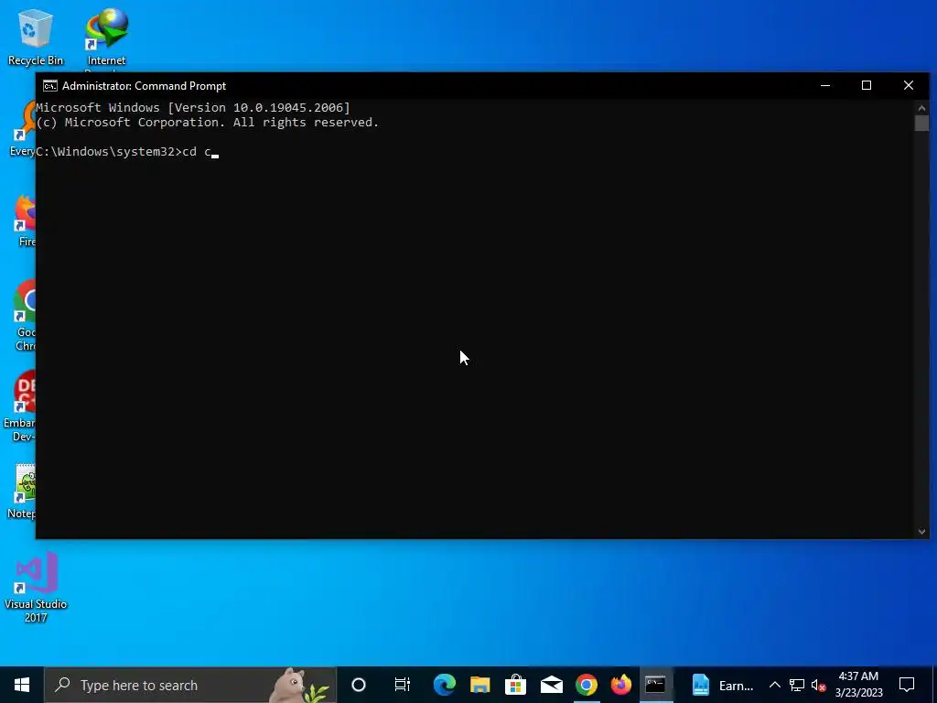
Task: Open the Internet Download Manager desktop shortcut
Action: pyautogui.click(x=106, y=37)
